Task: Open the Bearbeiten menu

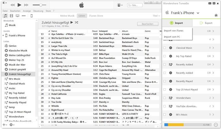Action: (x=15, y=11)
